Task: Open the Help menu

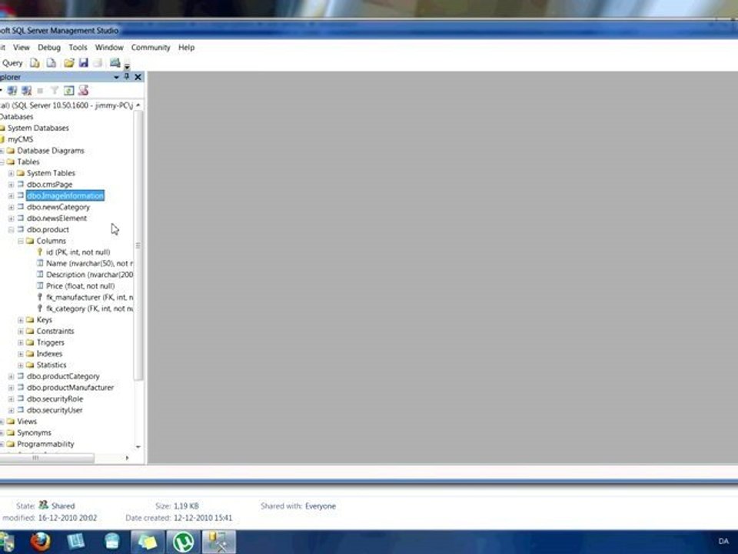Action: coord(186,48)
